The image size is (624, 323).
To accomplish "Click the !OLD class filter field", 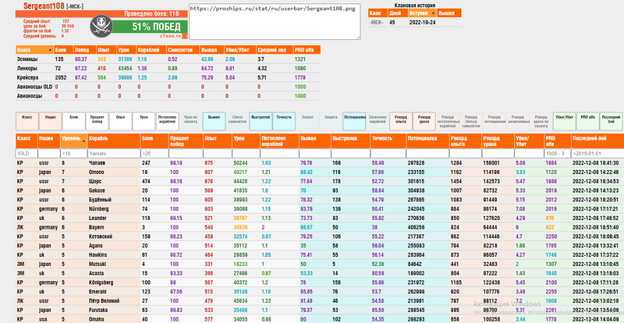I will (26, 154).
